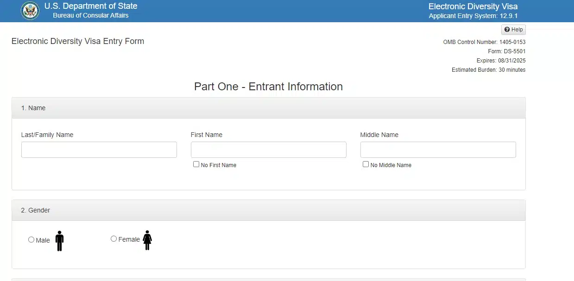Viewport: 574px width, 281px height.
Task: Click the Electronic Diversity Visa Entry Form title
Action: pyautogui.click(x=78, y=41)
